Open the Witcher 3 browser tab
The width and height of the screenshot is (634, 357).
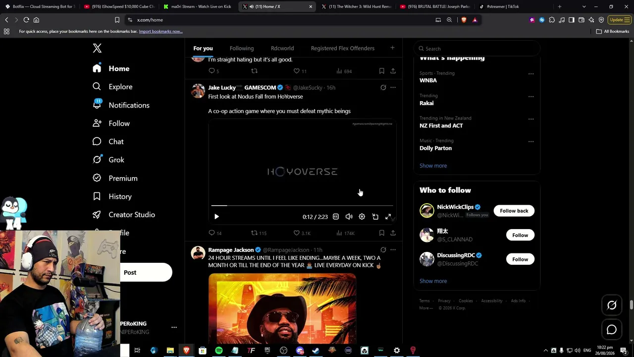tap(357, 6)
